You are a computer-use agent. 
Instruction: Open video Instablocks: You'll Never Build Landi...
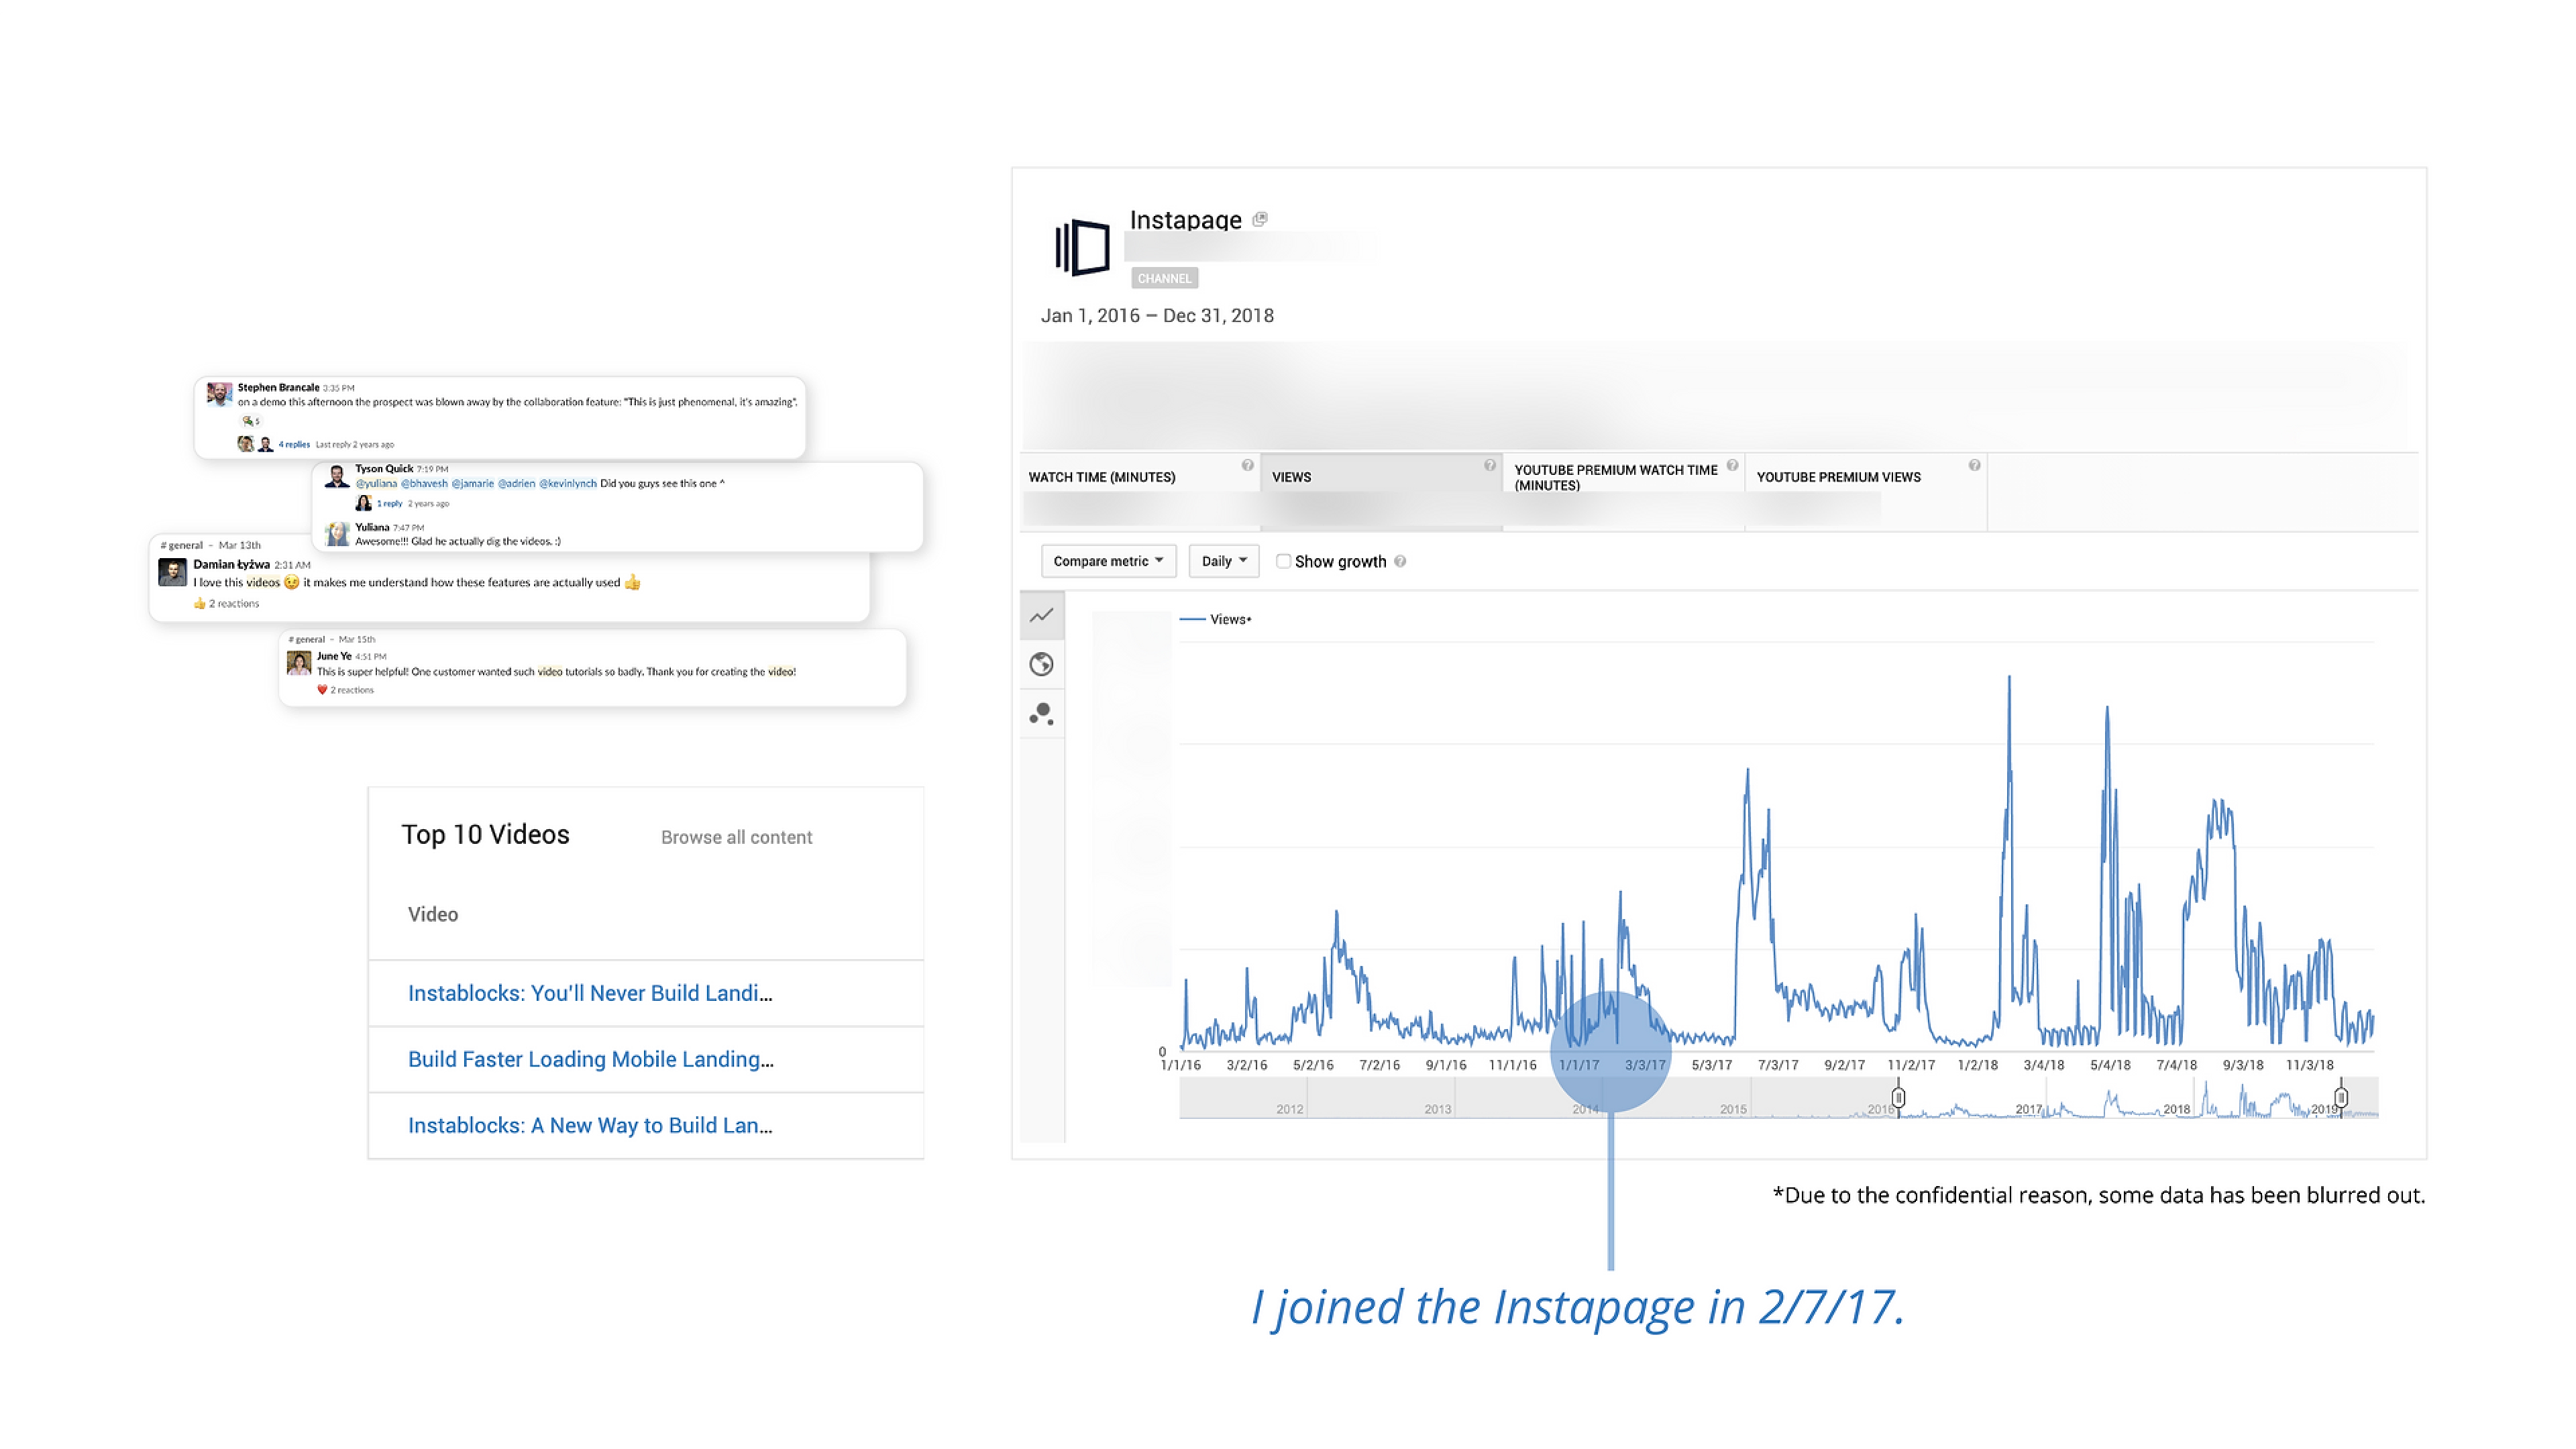pos(590,993)
